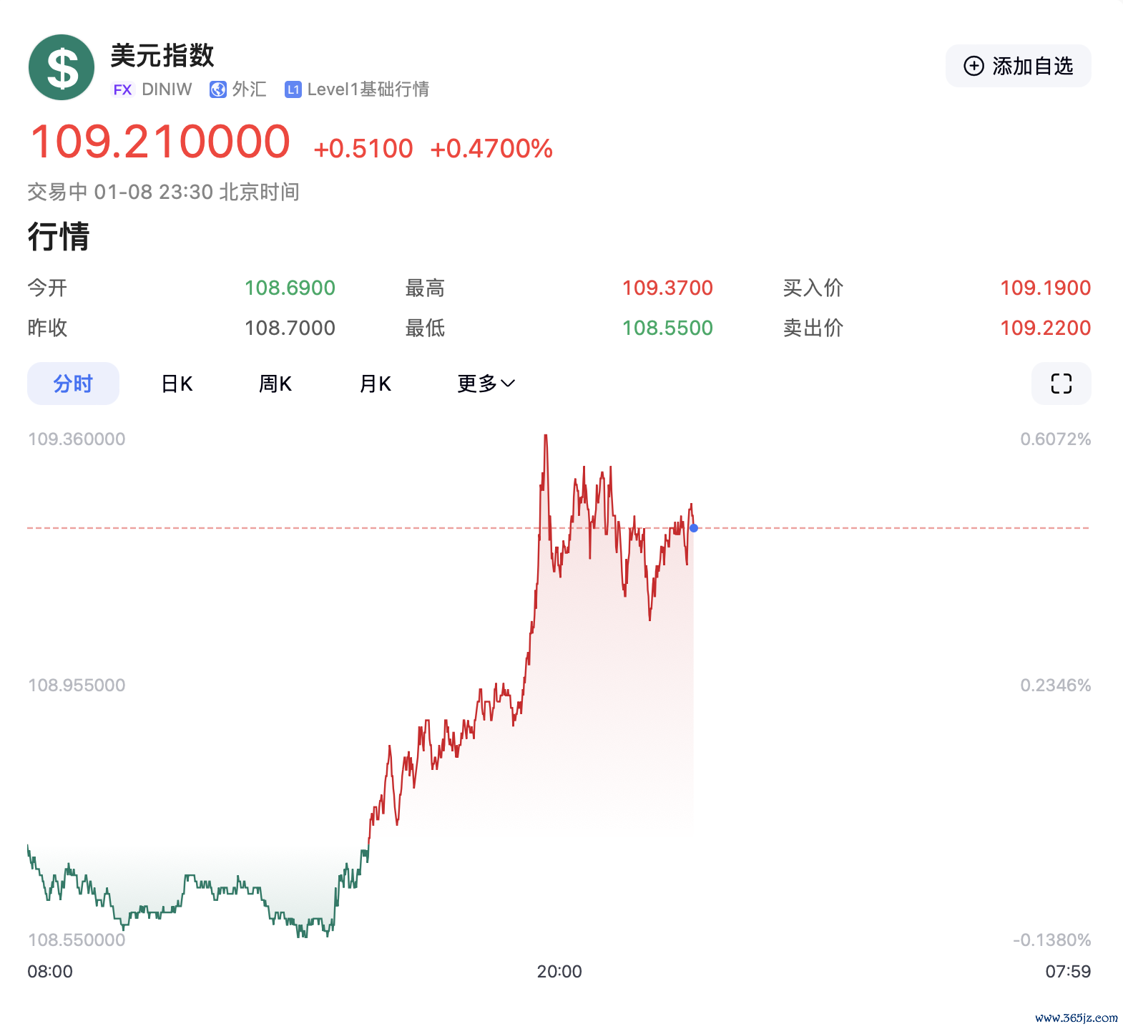
Task: Click the change value +0.5100
Action: 363,149
